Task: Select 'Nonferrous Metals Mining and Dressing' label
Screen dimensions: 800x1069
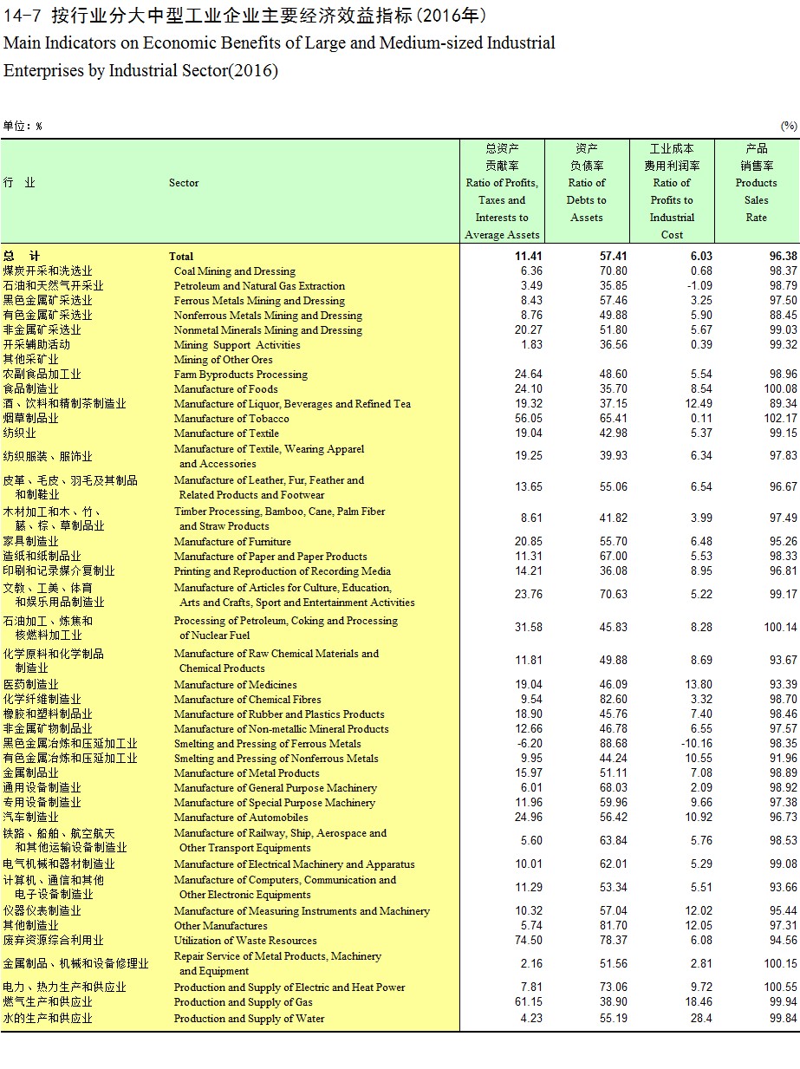Action: point(268,316)
